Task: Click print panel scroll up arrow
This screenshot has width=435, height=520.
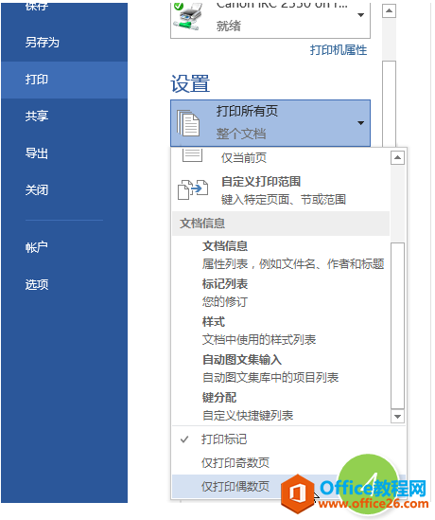Action: tap(389, 11)
